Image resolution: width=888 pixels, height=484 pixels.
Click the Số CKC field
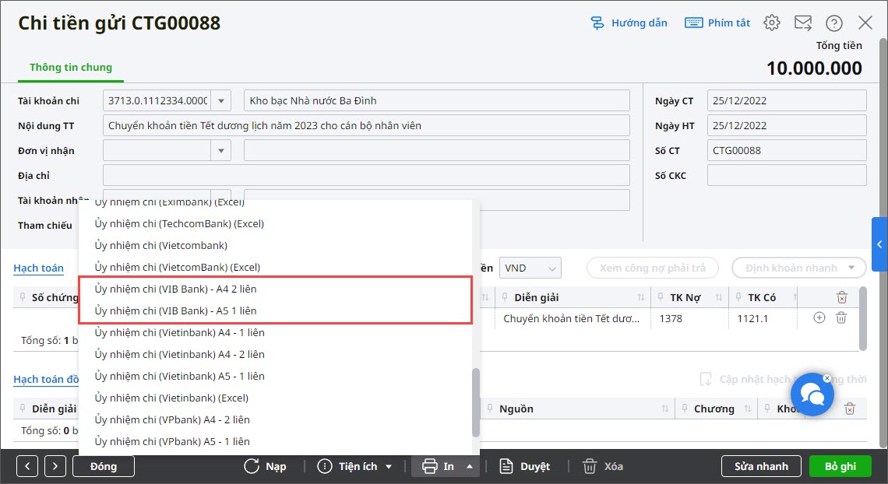(x=787, y=175)
